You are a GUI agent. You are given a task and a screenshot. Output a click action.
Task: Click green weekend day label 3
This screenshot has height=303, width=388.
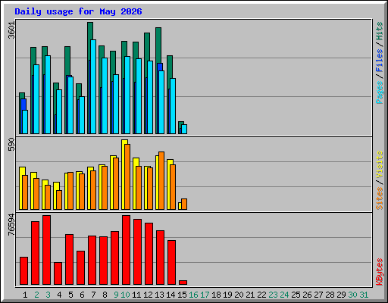48,295
